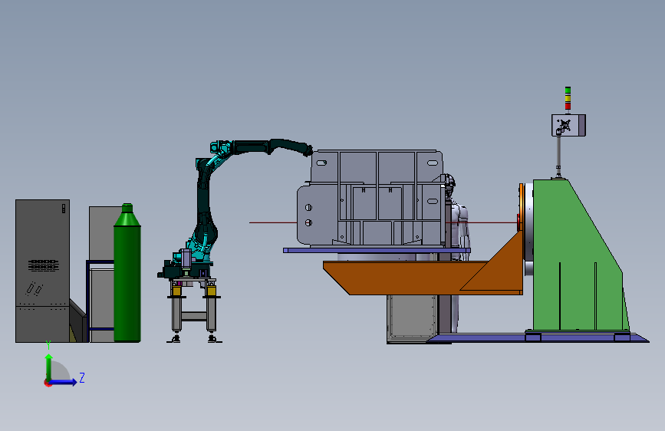Select the dark gray welding power cabinet
The image size is (665, 431).
(42, 271)
